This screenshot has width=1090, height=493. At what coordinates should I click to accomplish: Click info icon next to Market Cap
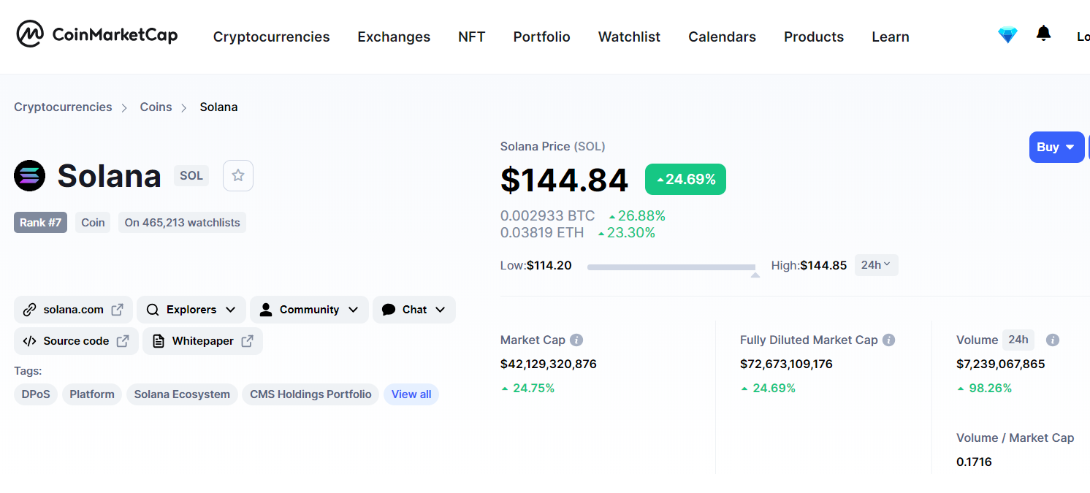[576, 340]
